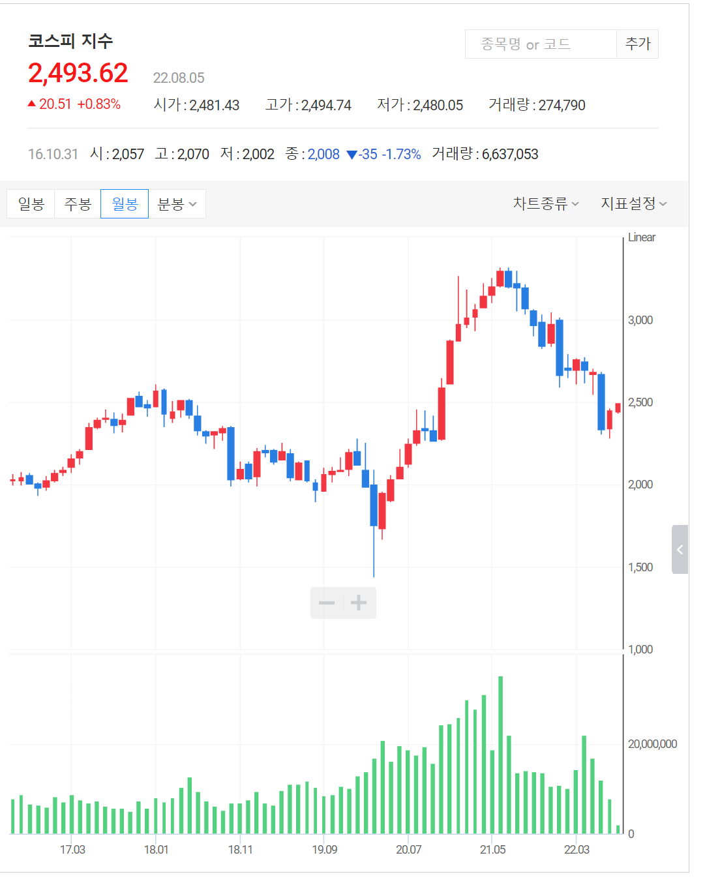This screenshot has height=883, width=705.
Task: Zoom in the chart with plus button
Action: coord(359,603)
